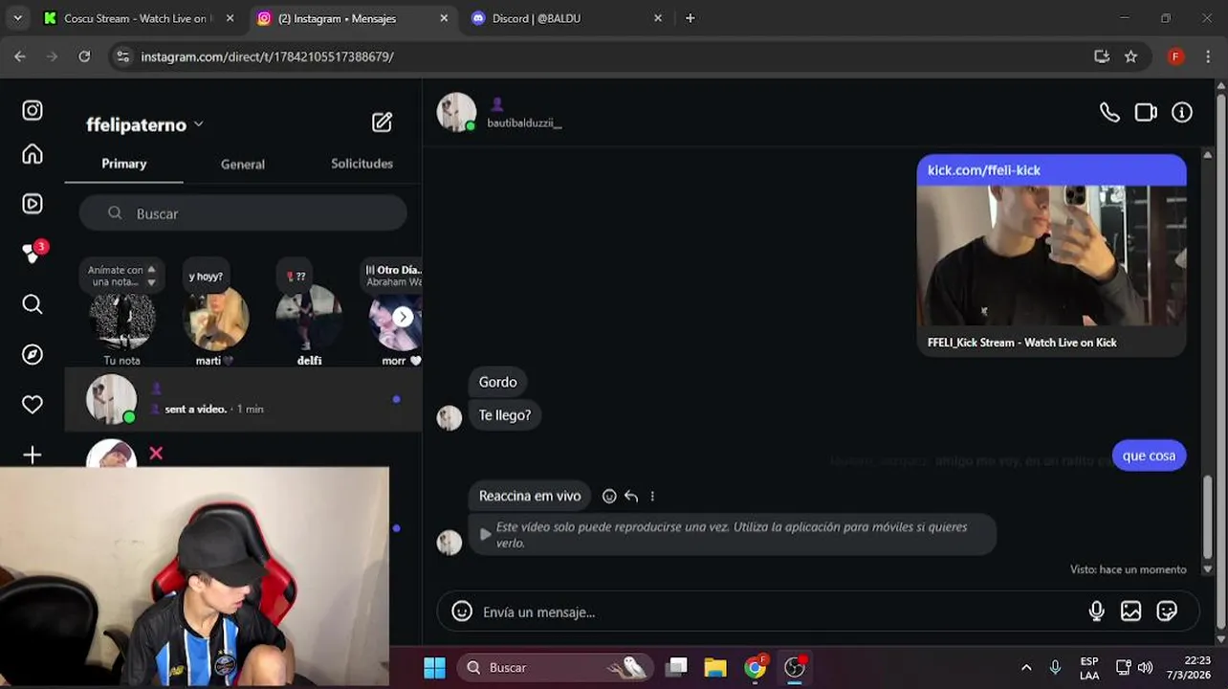Viewport: 1228px width, 689px height.
Task: Open Task View in the taskbar
Action: (677, 667)
